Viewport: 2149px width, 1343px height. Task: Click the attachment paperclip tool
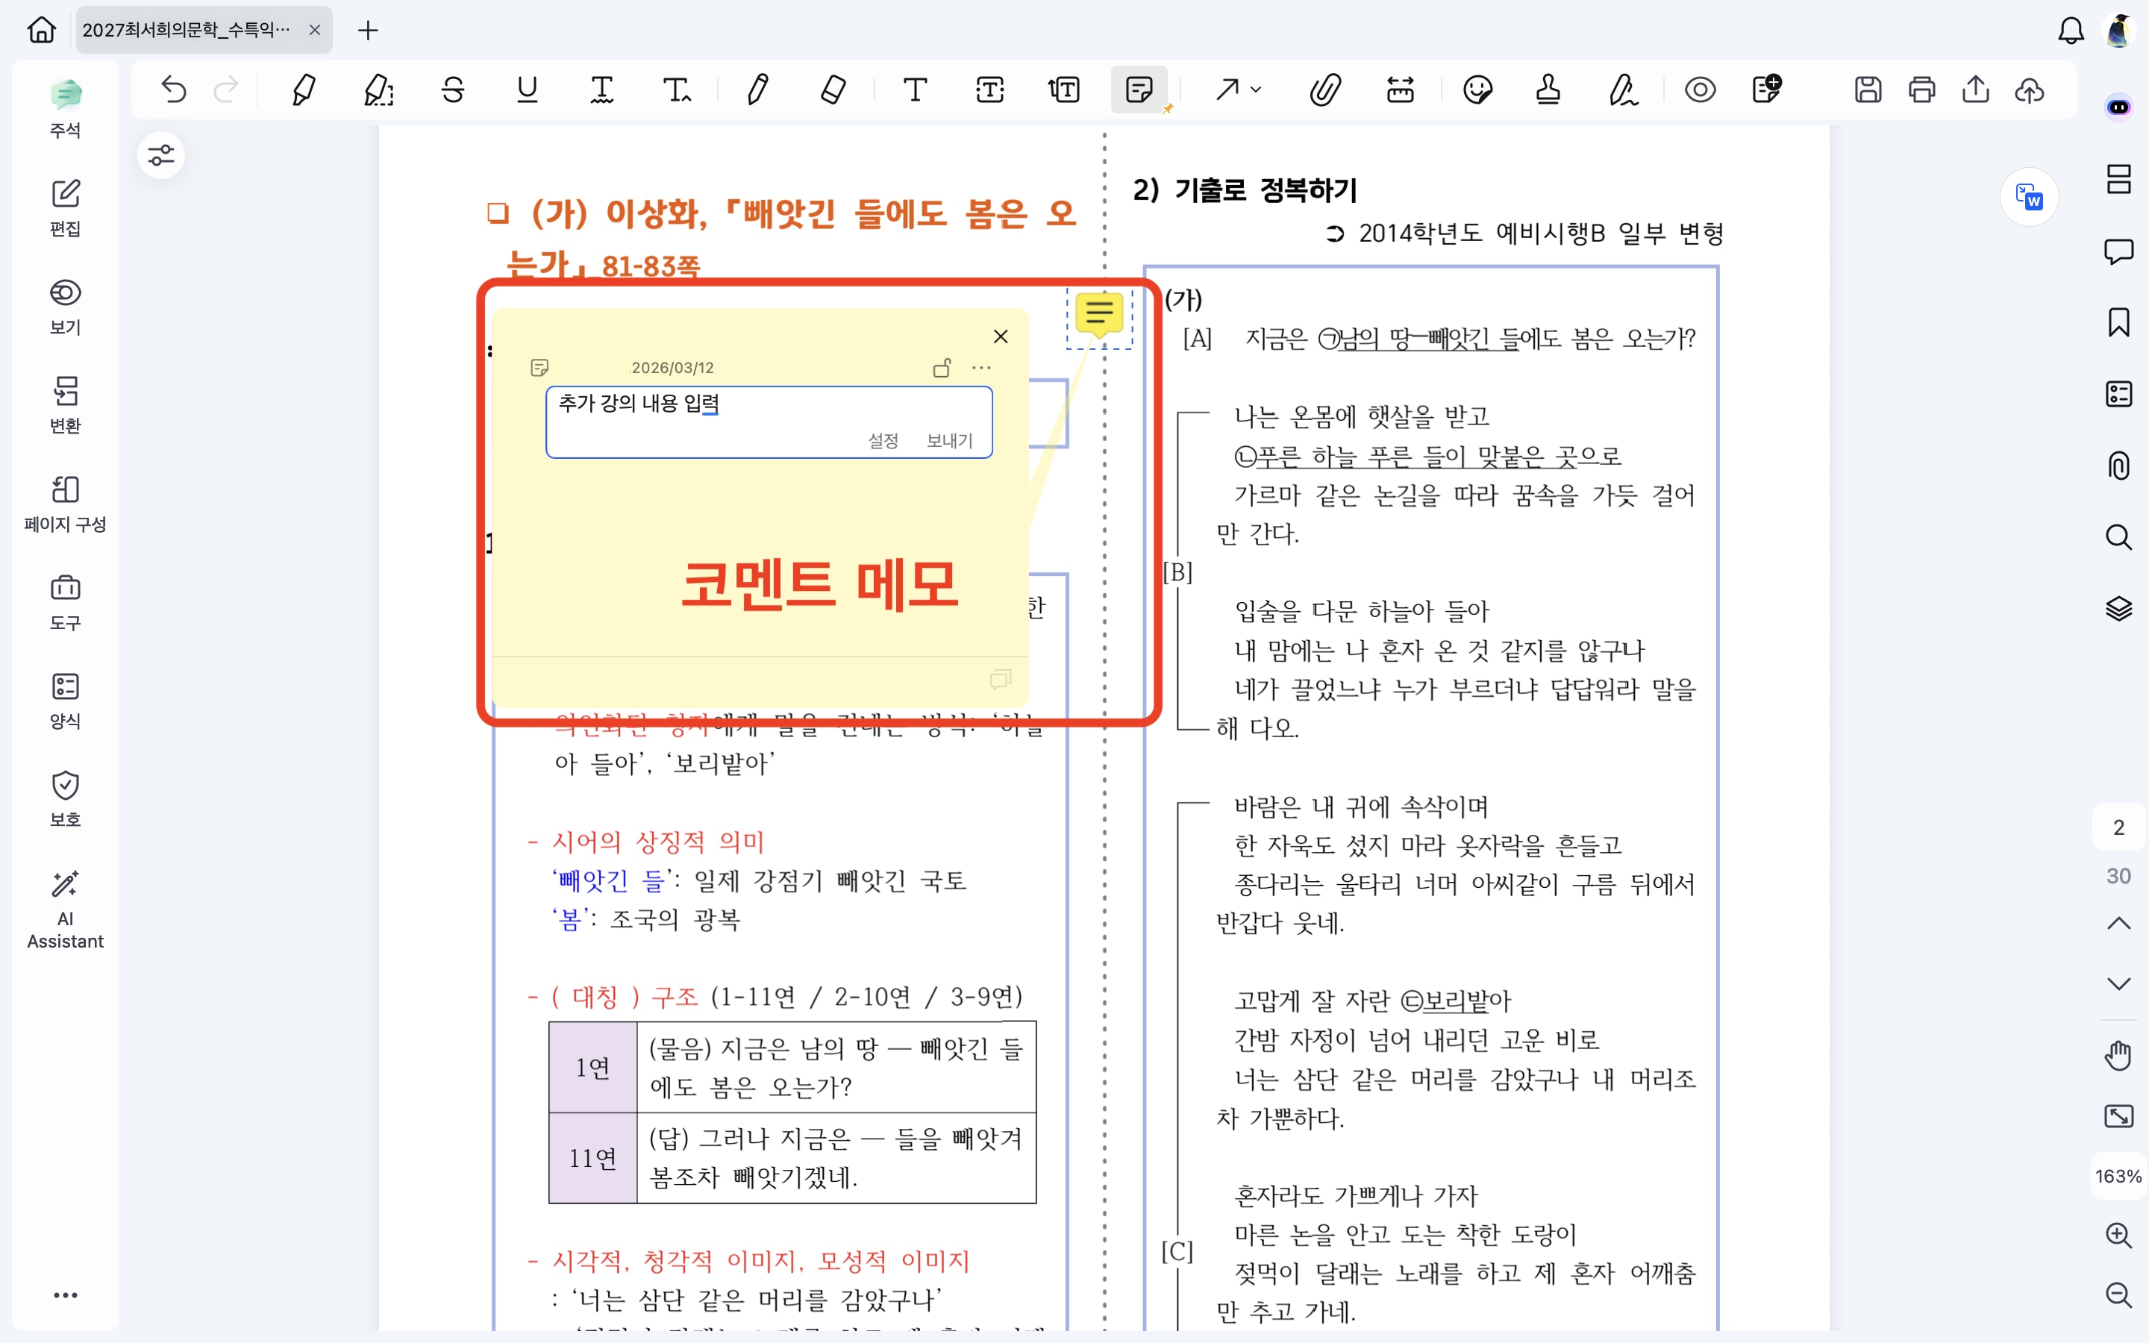[x=1324, y=90]
